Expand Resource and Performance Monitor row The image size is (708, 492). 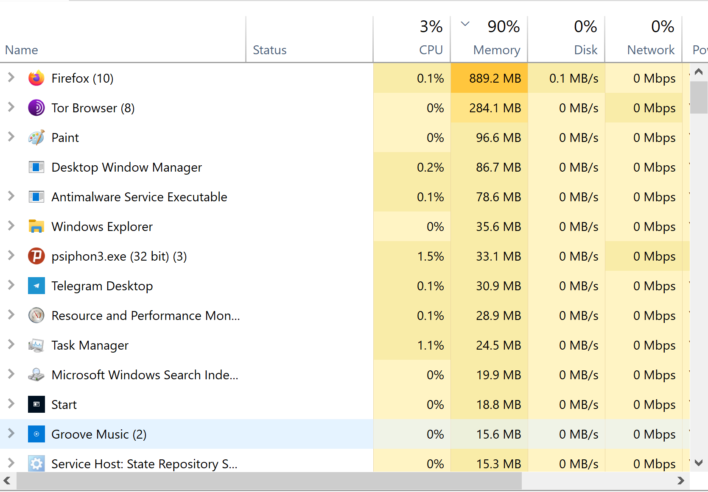pos(11,315)
